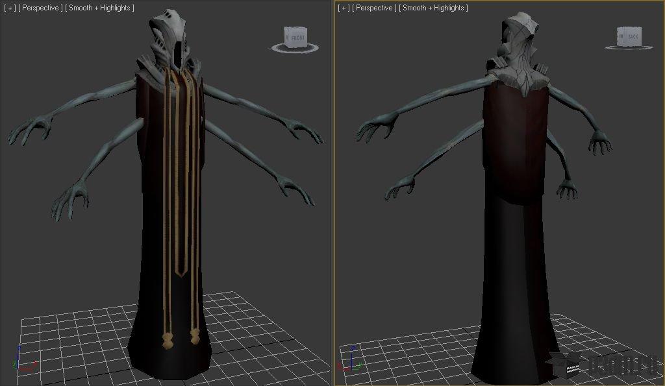Select the dark red cape in the back view

click(516, 149)
